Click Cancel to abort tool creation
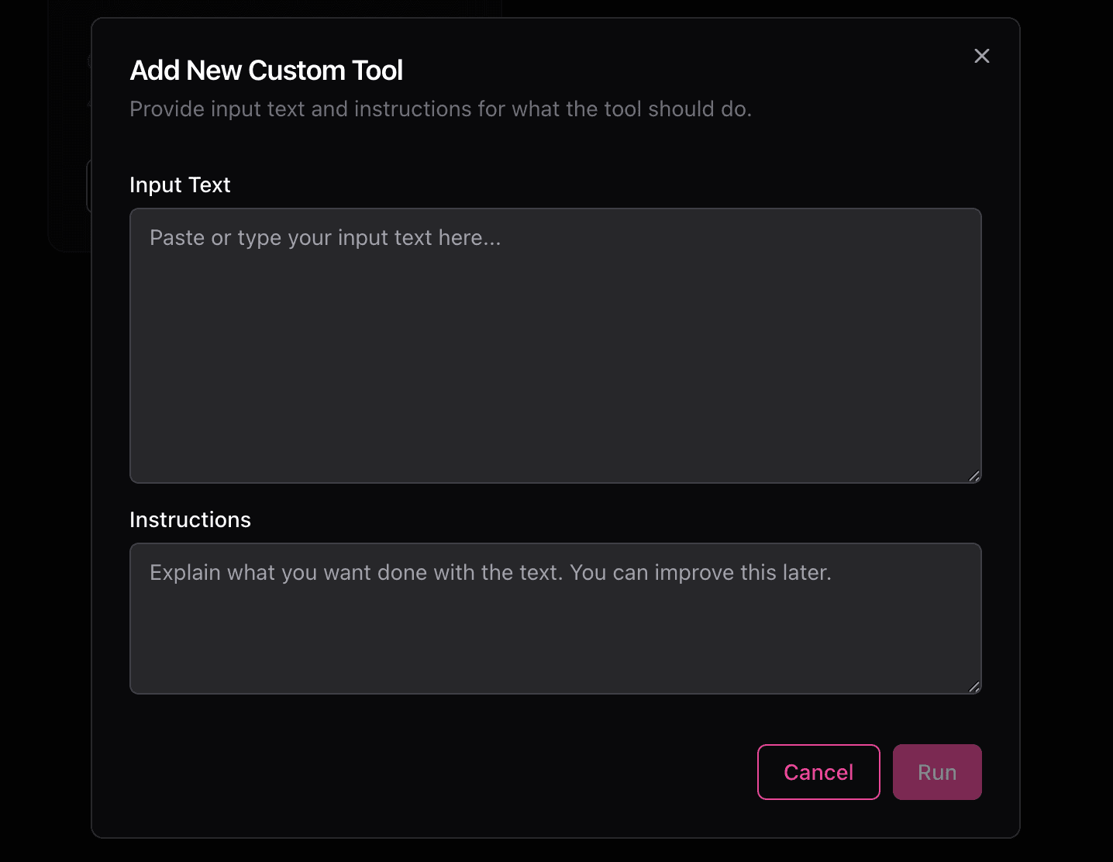This screenshot has width=1113, height=862. [x=818, y=771]
